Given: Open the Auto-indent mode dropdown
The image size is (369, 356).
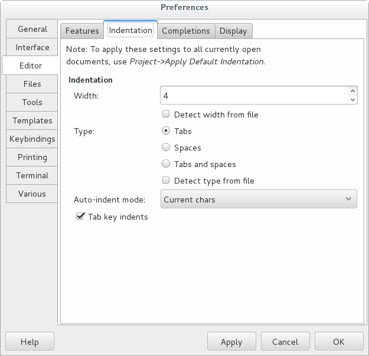Looking at the screenshot, I should point(259,200).
